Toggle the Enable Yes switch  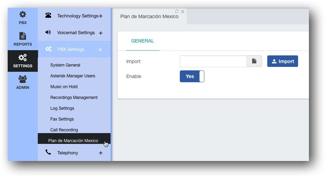click(x=192, y=76)
